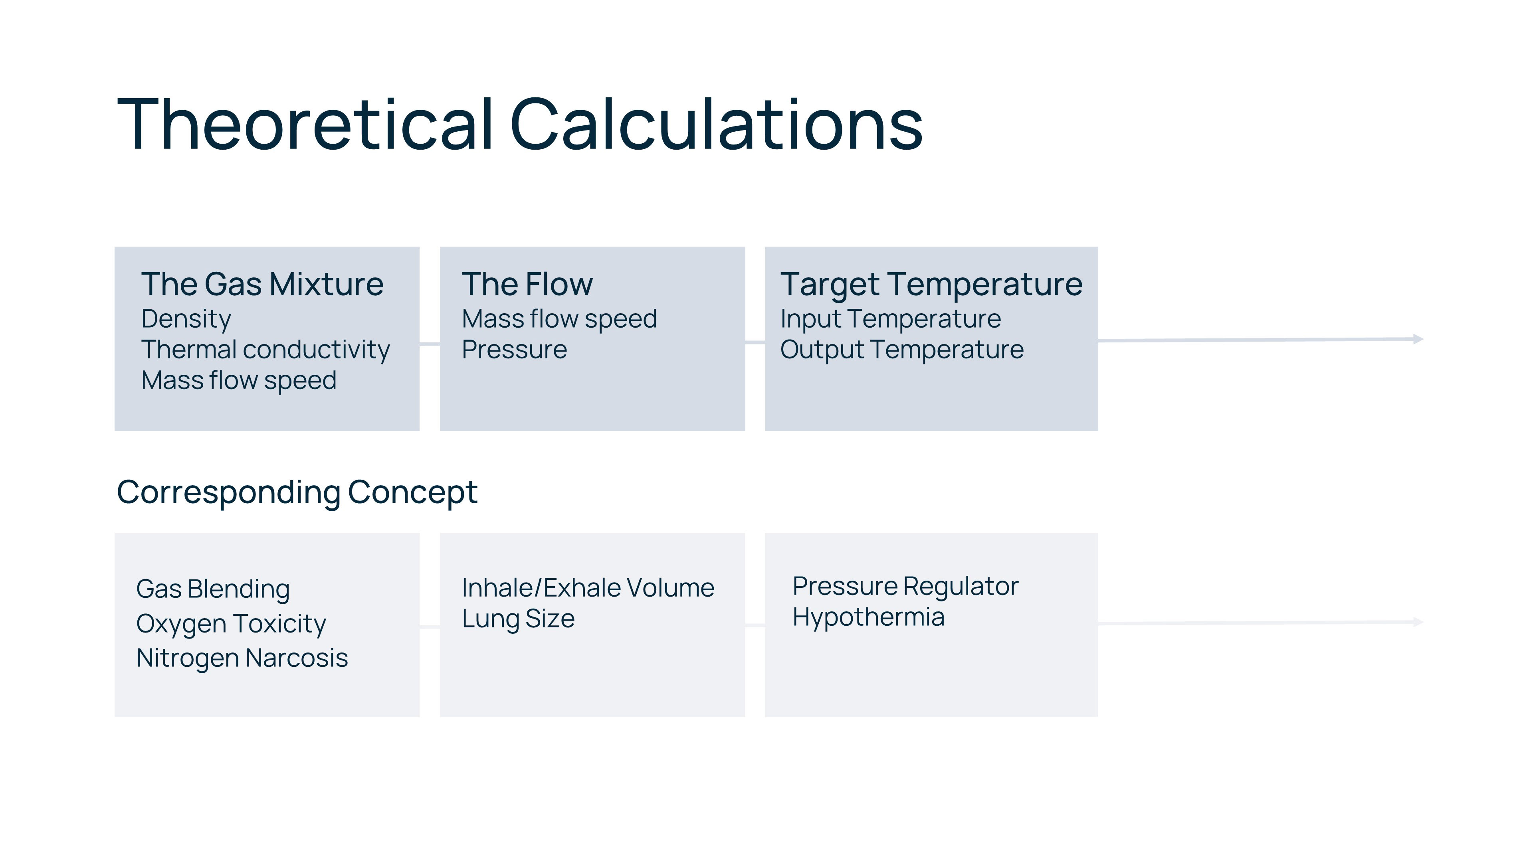This screenshot has width=1533, height=862.
Task: Click "Mass flow speed" under The Gas Mixture
Action: [x=239, y=381]
